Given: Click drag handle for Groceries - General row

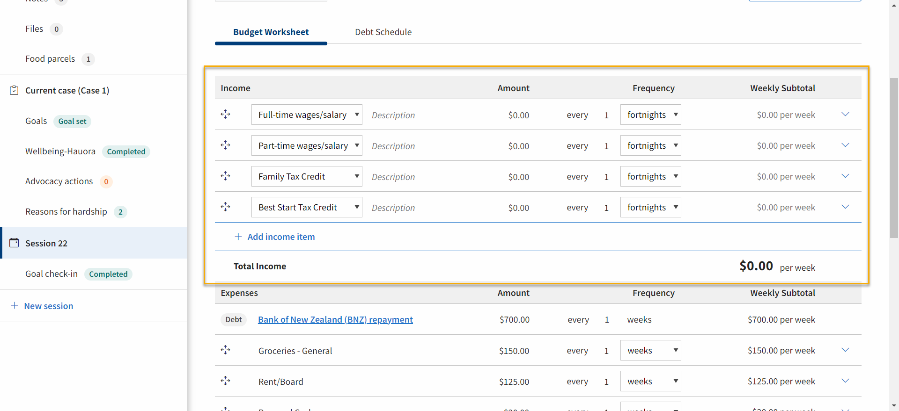Looking at the screenshot, I should tap(225, 350).
